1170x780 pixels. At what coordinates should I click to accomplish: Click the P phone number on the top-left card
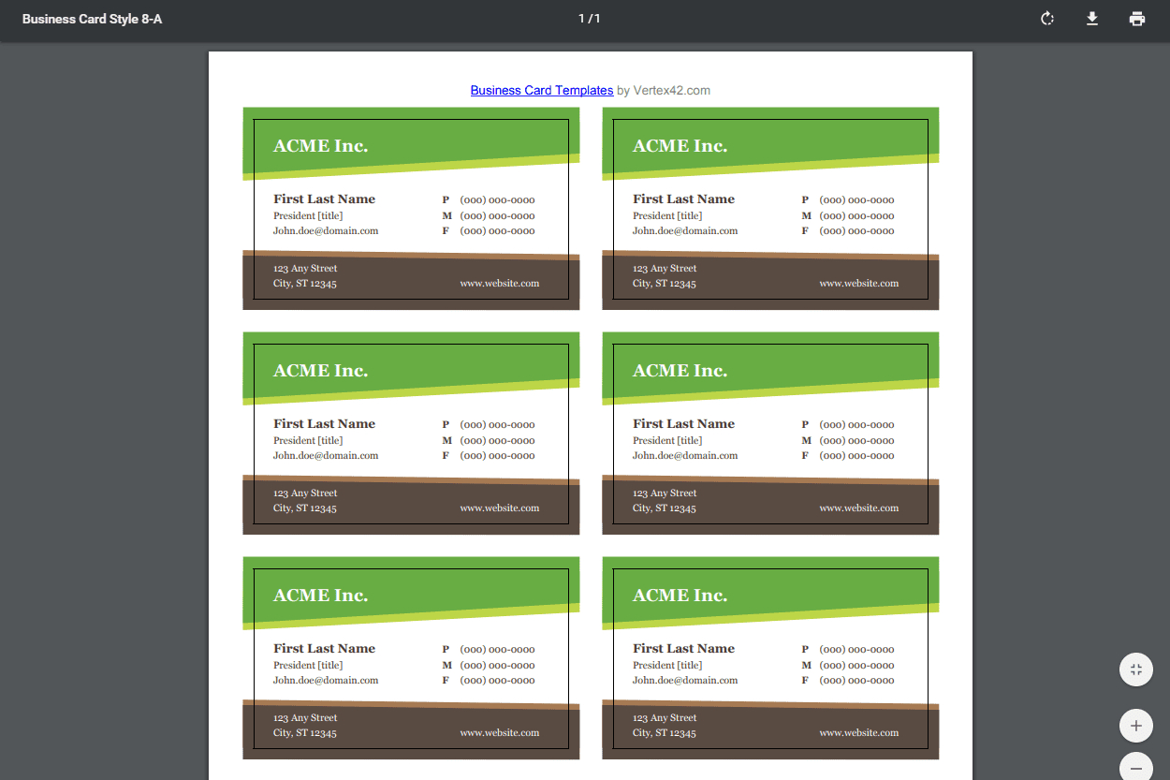pos(497,200)
